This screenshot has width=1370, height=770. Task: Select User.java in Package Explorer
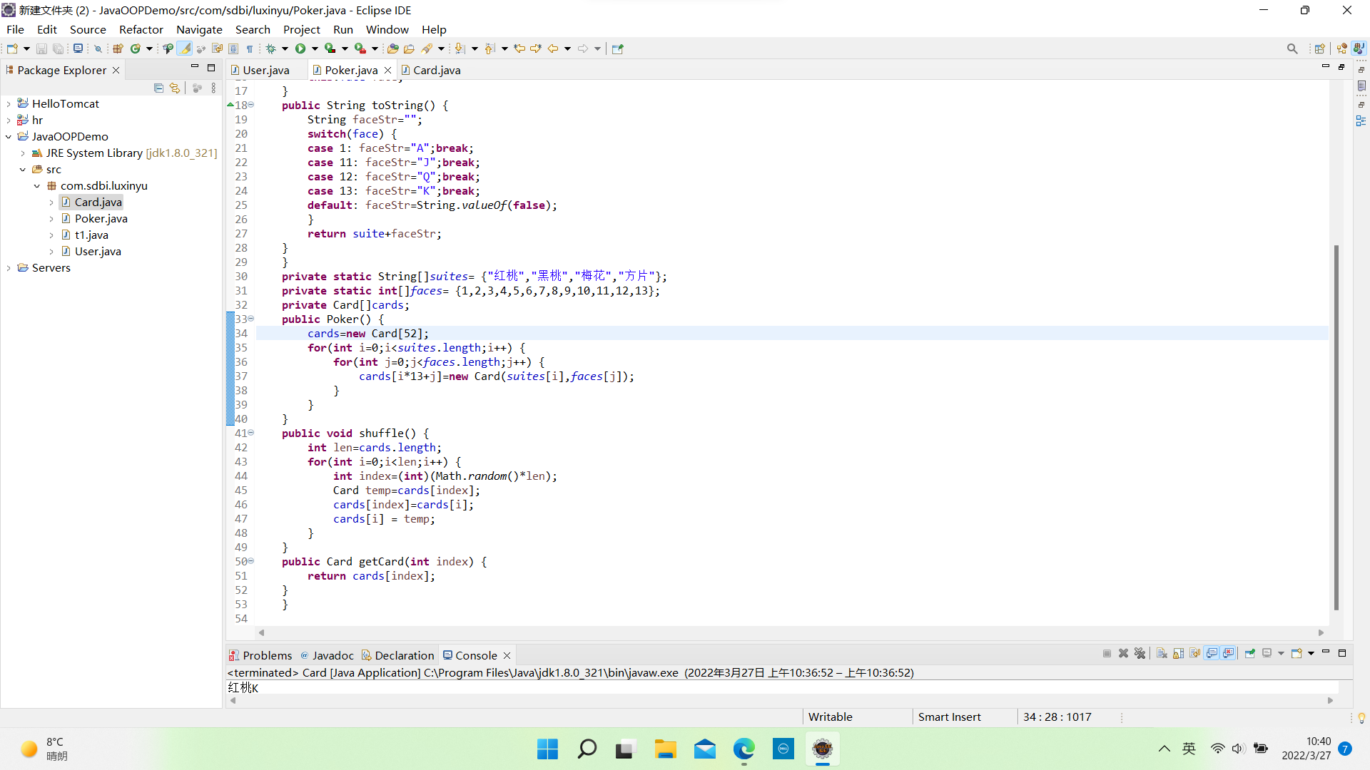coord(98,251)
